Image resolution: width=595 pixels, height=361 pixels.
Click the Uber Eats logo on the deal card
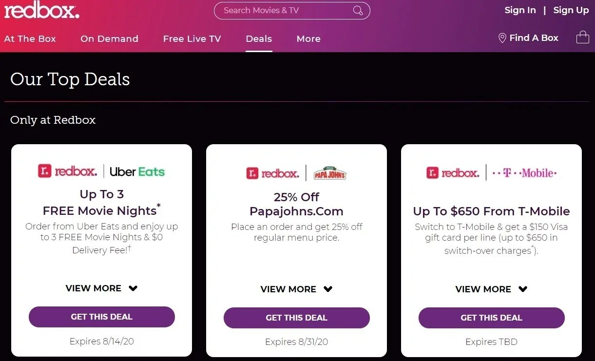[137, 171]
